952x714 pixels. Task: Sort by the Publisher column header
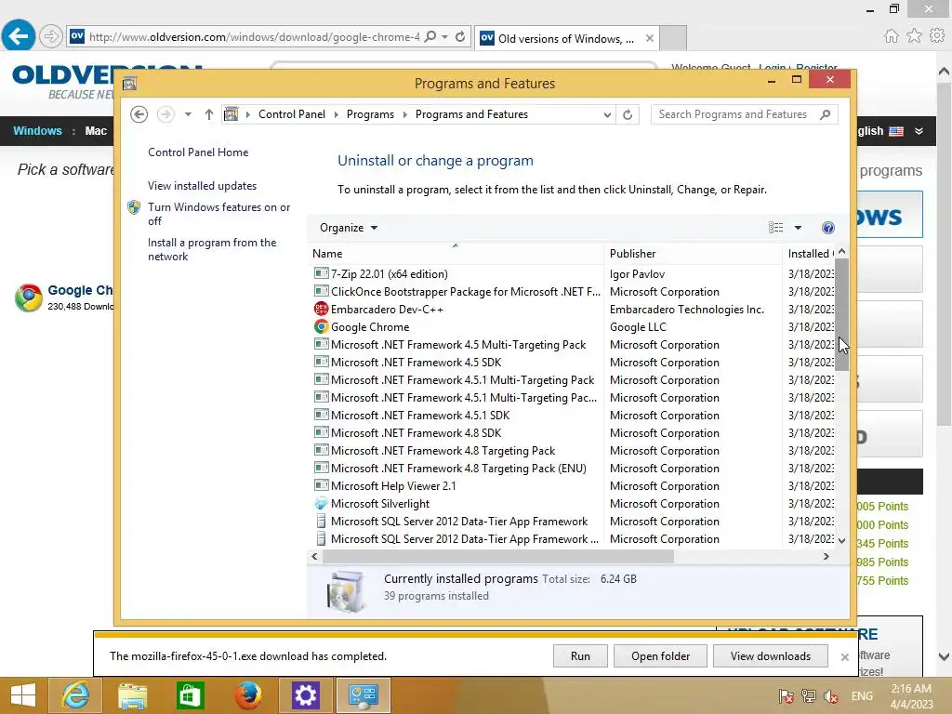point(693,254)
